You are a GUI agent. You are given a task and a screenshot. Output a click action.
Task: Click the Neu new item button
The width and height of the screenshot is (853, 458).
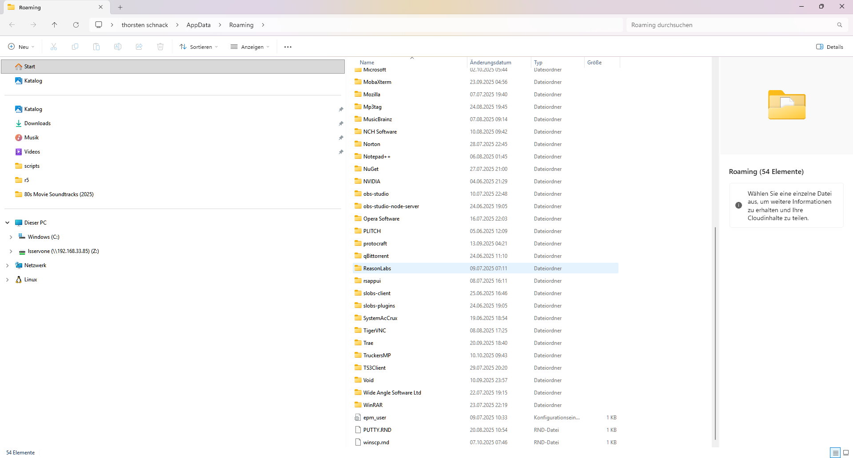point(21,47)
